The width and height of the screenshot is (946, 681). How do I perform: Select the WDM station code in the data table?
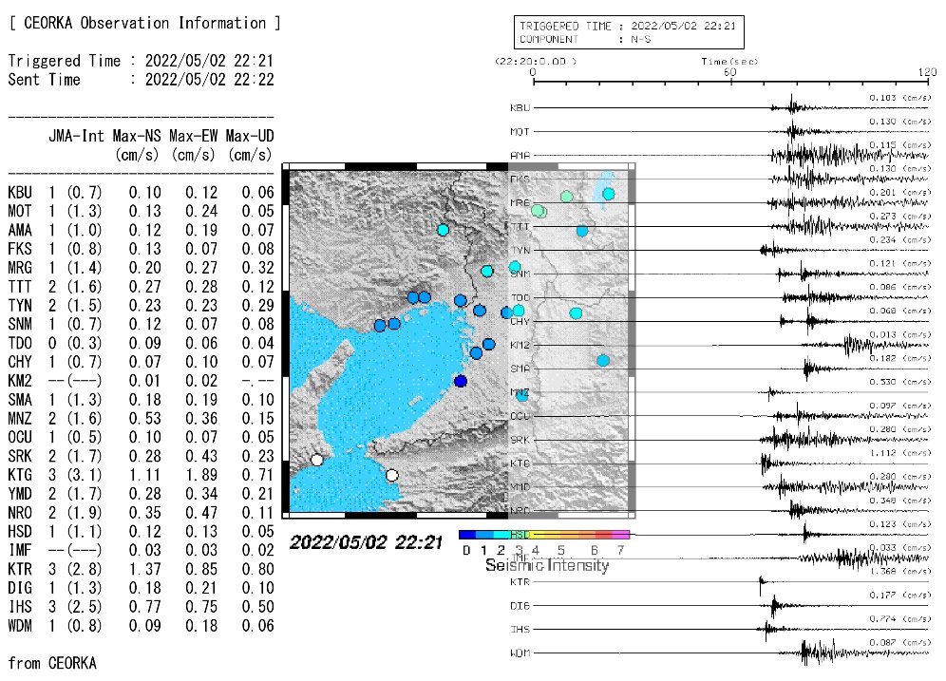20,626
